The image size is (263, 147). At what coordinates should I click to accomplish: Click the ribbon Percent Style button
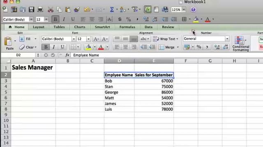tap(199, 47)
